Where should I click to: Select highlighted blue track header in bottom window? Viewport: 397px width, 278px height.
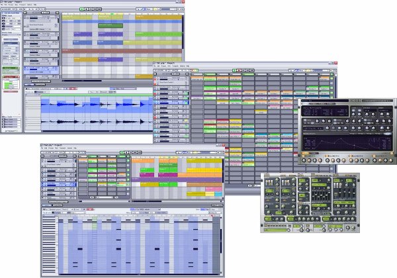tap(58, 184)
